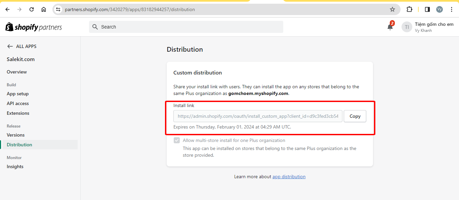Screen dimensions: 459x200
Task: Open Chrome three-dot menu
Action: [x=452, y=9]
